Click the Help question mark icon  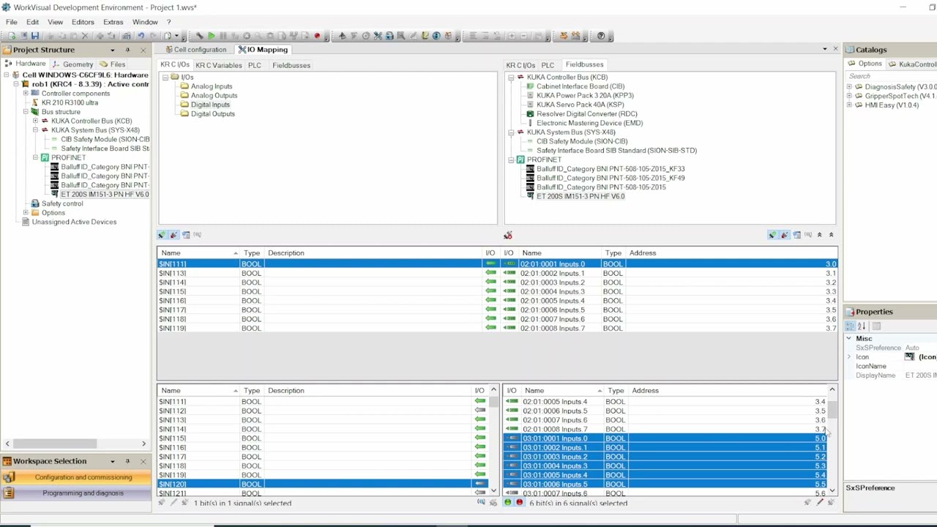pos(601,36)
